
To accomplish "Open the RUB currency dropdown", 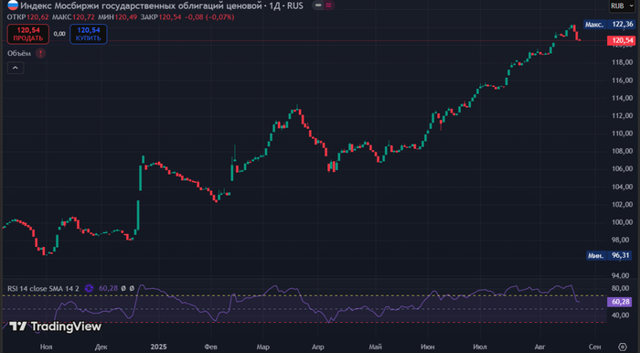I will (622, 6).
